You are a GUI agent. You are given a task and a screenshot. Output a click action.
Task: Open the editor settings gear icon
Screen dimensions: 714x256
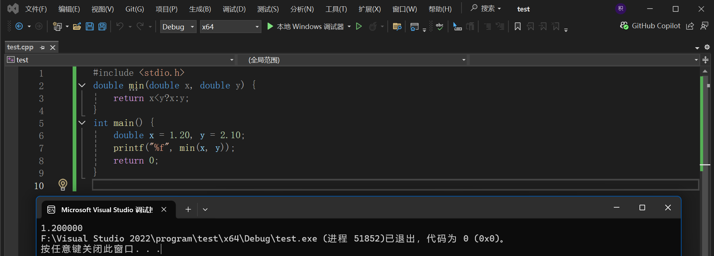point(707,47)
